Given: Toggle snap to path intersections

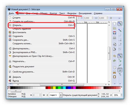Looking at the screenshot, I should click(x=120, y=65).
